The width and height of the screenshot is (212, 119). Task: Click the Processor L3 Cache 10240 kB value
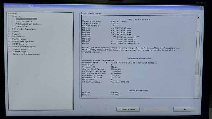click(115, 77)
